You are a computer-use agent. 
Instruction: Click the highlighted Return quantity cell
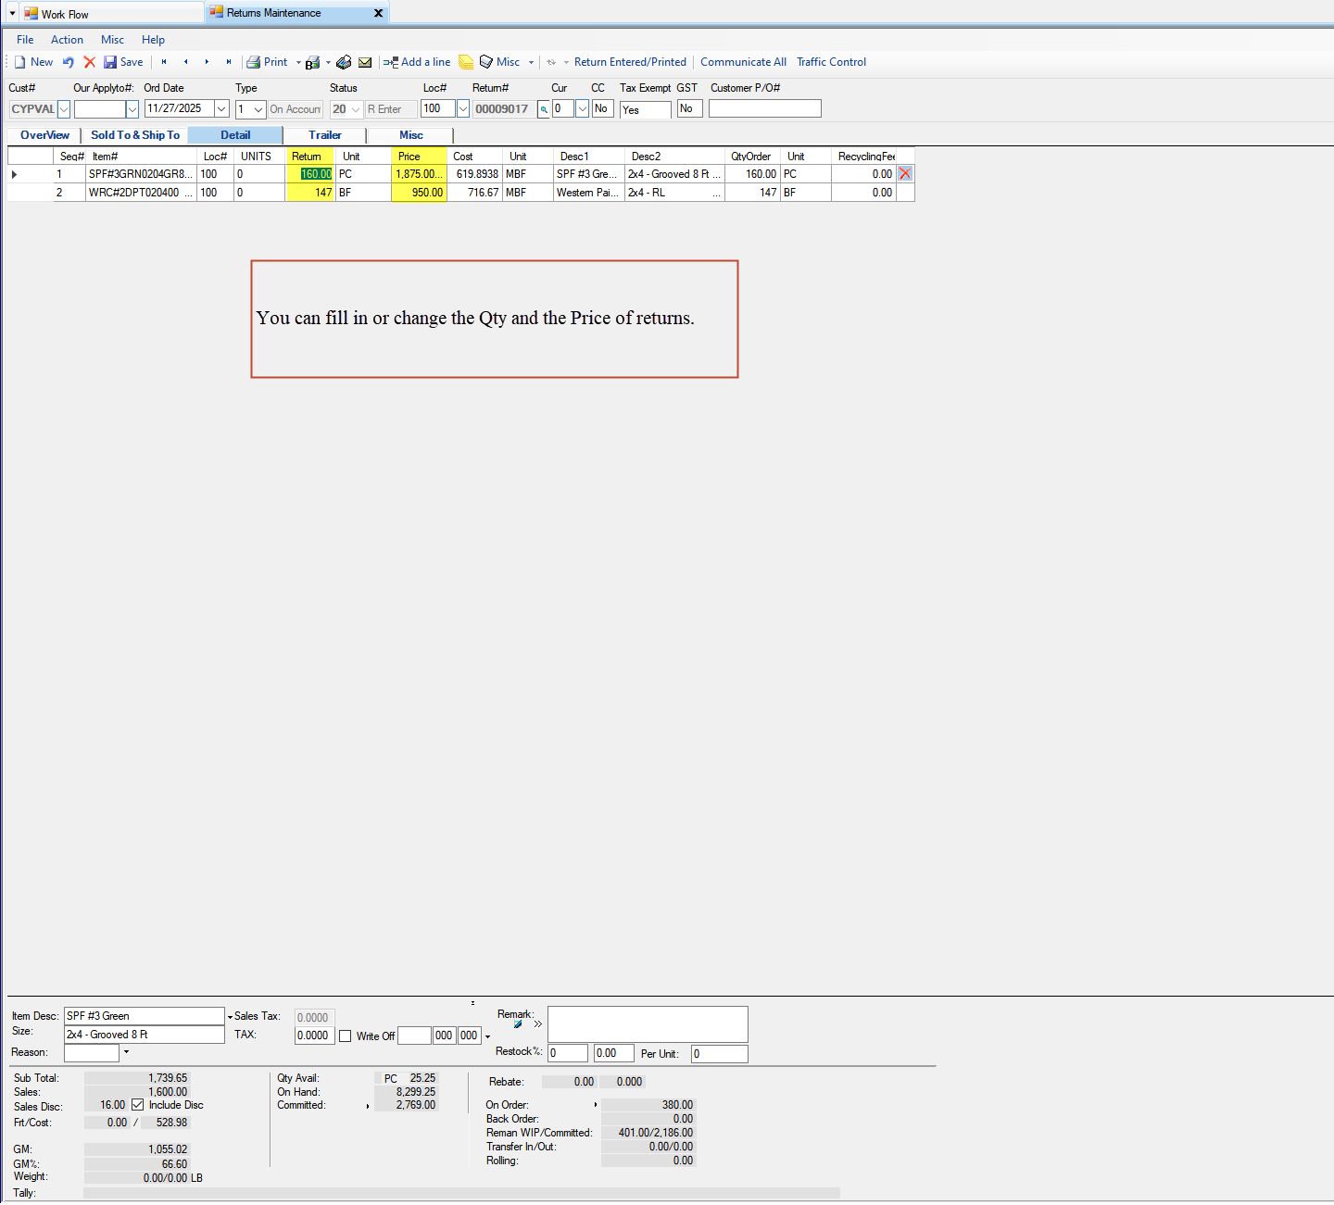point(315,173)
